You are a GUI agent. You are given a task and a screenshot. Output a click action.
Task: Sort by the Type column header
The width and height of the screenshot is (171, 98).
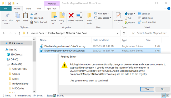[x=124, y=40]
